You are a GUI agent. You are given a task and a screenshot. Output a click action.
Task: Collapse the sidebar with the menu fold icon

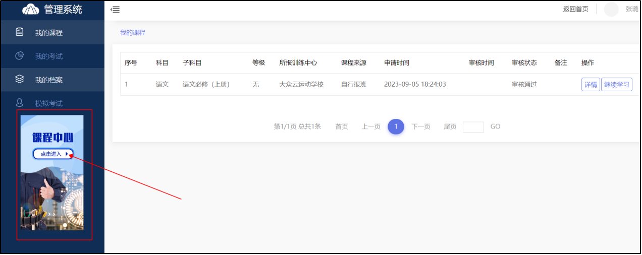(115, 10)
